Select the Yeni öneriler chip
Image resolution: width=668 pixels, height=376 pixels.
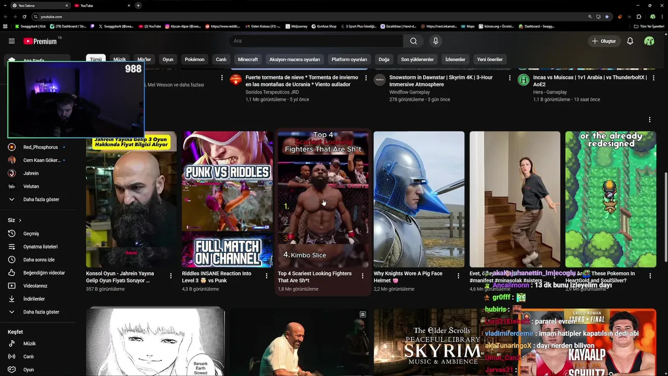pyautogui.click(x=490, y=60)
